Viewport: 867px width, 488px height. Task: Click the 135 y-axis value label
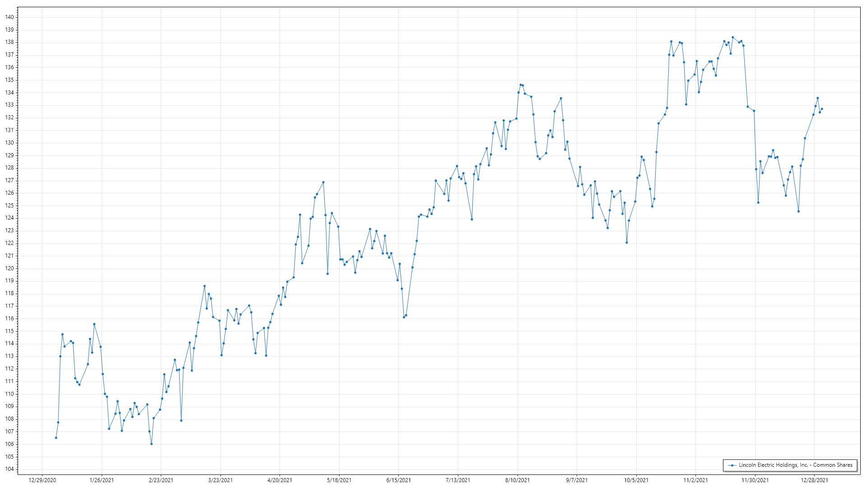9,80
